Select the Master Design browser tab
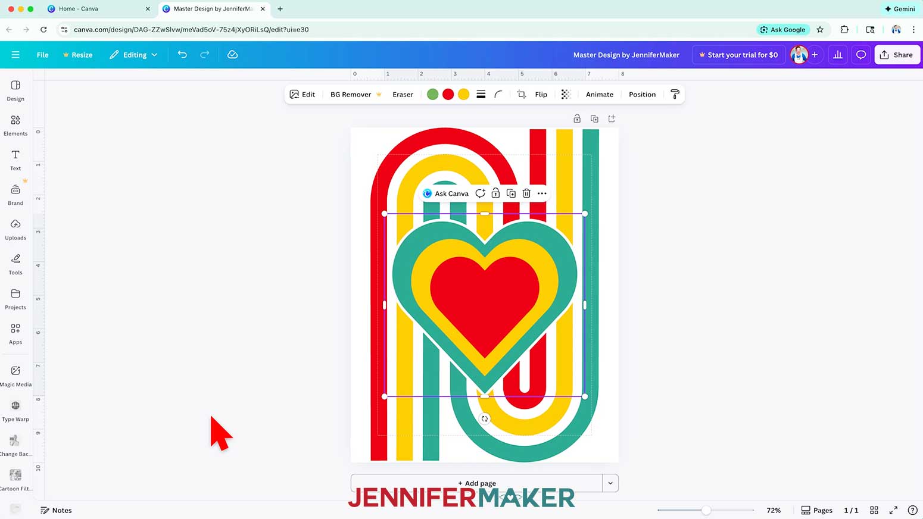This screenshot has width=923, height=519. 213,9
